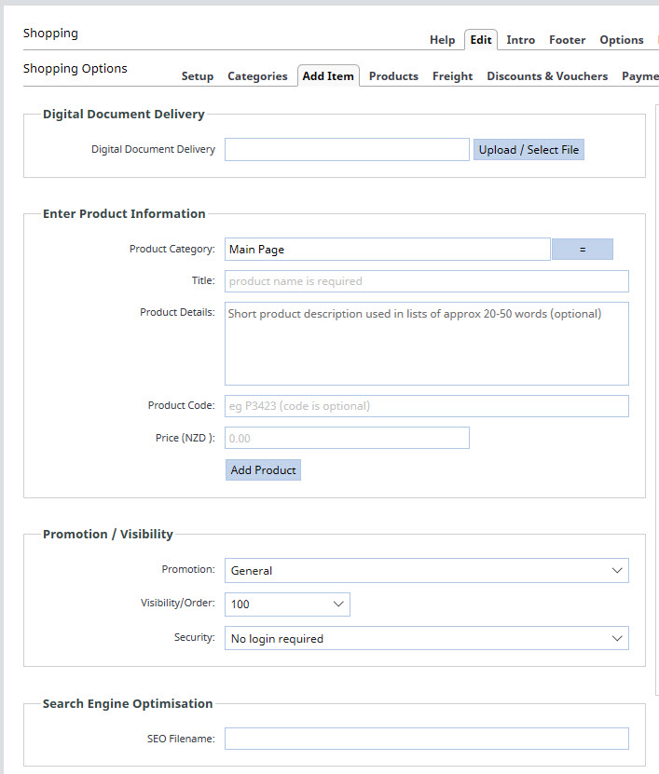Switch to the Help tab
The image size is (659, 774).
[x=442, y=40]
